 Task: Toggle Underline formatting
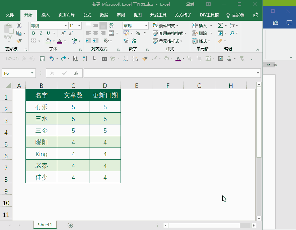[x=48, y=33]
